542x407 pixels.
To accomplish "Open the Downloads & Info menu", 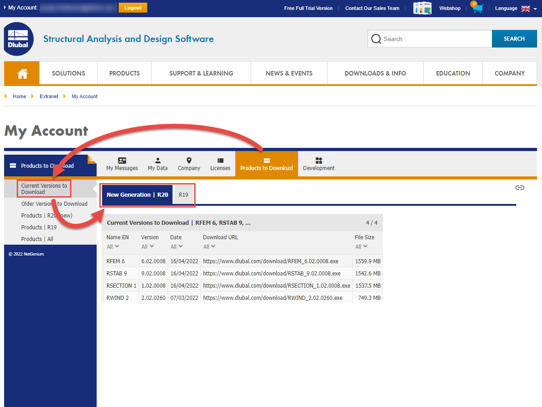I will (x=375, y=73).
